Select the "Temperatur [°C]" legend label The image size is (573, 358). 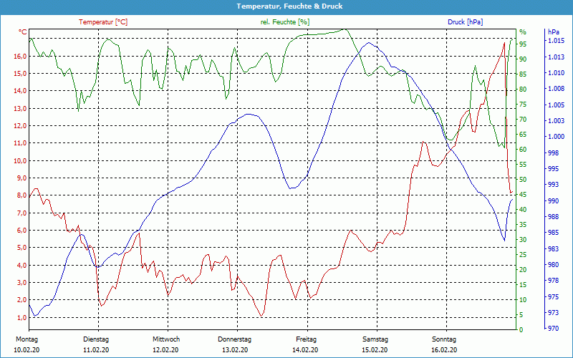(x=103, y=22)
